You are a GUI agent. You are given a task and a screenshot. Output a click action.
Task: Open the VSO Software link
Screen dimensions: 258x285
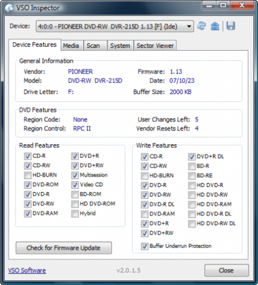click(27, 270)
